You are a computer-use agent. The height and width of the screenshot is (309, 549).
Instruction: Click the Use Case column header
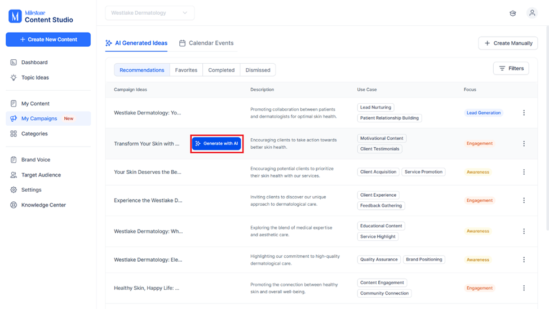pos(367,90)
